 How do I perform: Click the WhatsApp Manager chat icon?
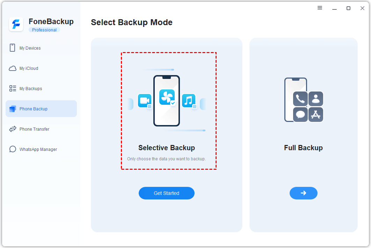(x=13, y=149)
